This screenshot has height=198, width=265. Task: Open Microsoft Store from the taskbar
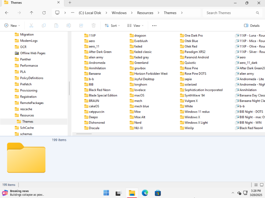[158, 193]
